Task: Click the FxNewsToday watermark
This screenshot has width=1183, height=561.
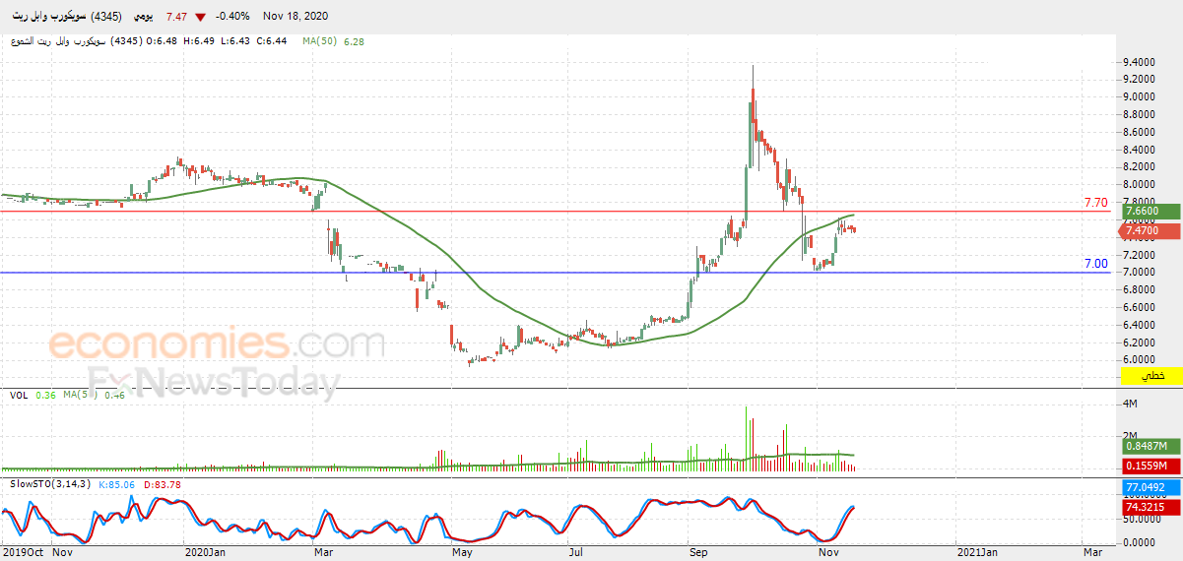Action: pyautogui.click(x=214, y=382)
